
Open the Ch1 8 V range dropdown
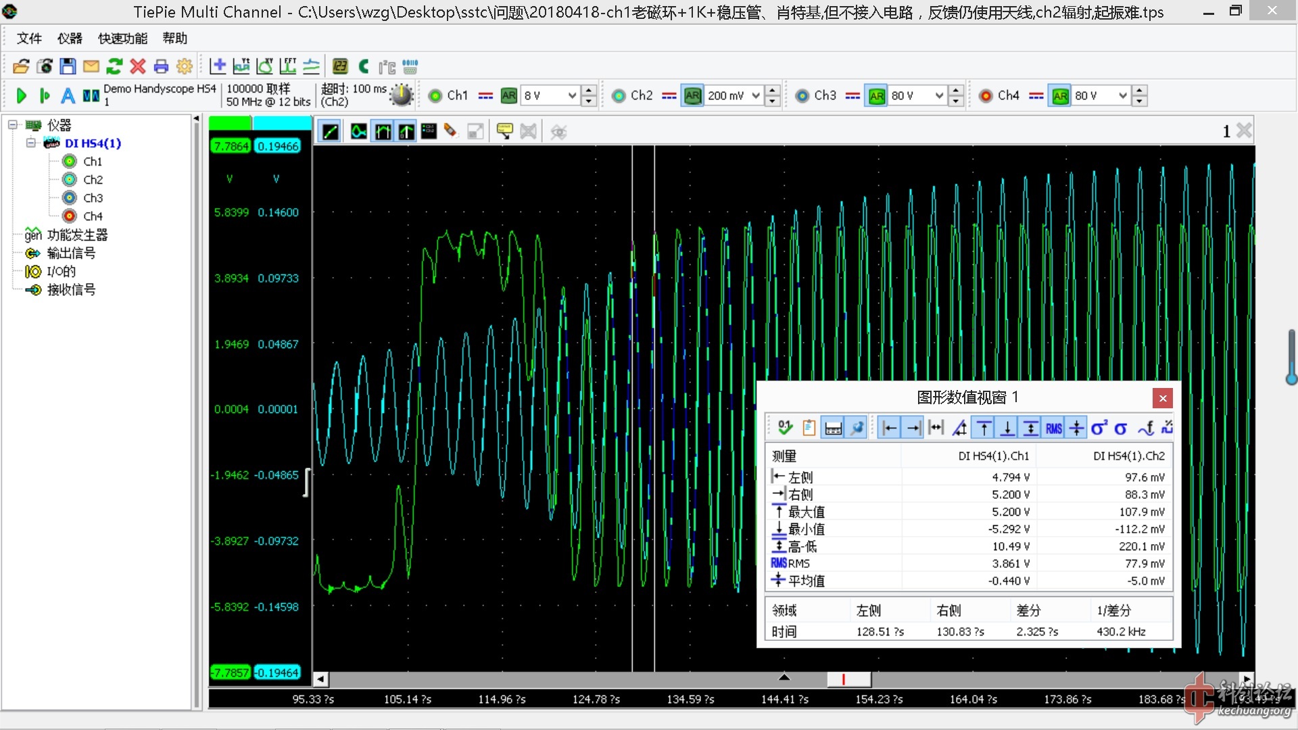click(x=571, y=96)
